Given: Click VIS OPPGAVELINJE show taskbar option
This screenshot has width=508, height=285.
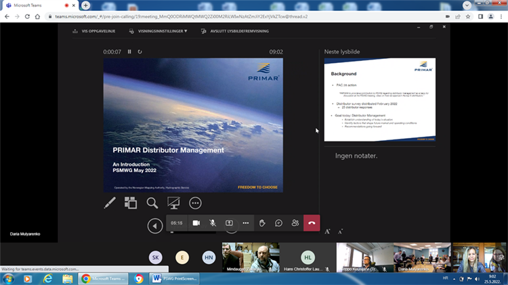Looking at the screenshot, I should [94, 31].
